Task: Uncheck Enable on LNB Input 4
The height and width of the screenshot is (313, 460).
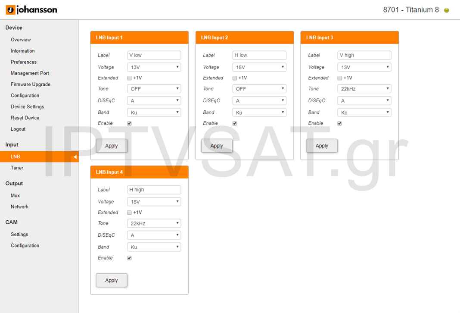Action: tap(129, 258)
